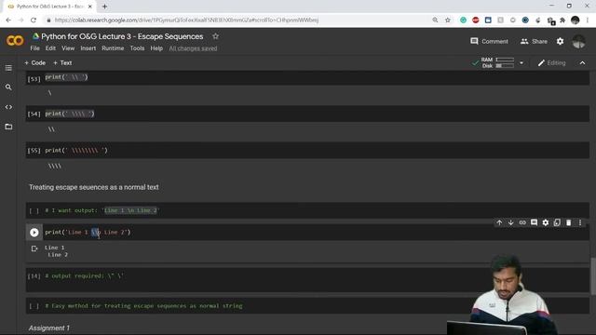Click the vertical page scrollbar
596x335 pixels.
click(x=593, y=275)
